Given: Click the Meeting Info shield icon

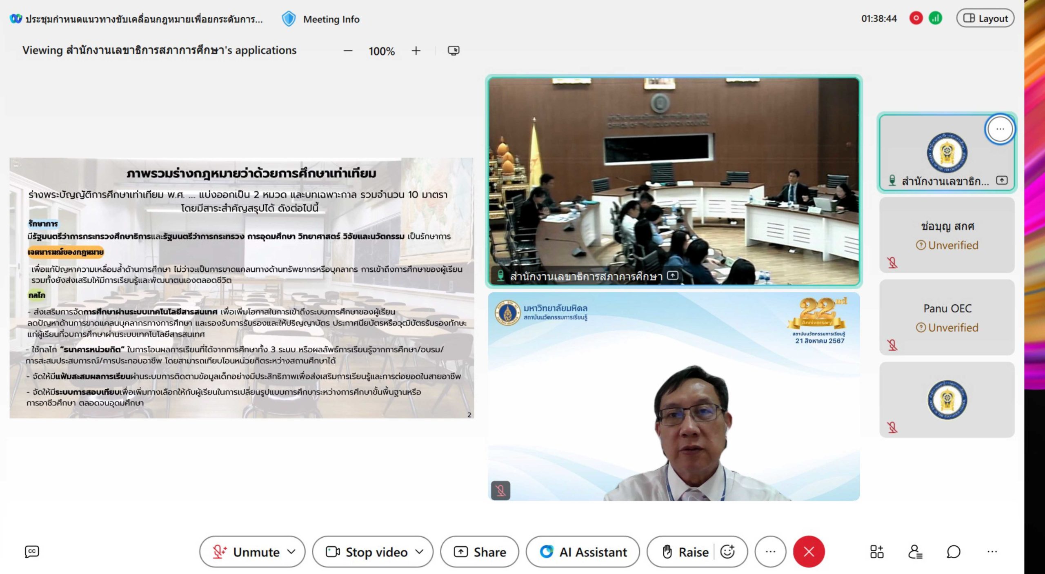Looking at the screenshot, I should (289, 19).
